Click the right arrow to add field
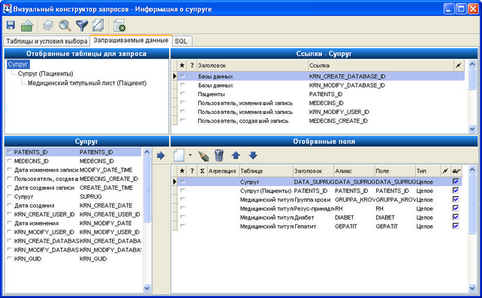Image resolution: width=482 pixels, height=298 pixels. (161, 156)
